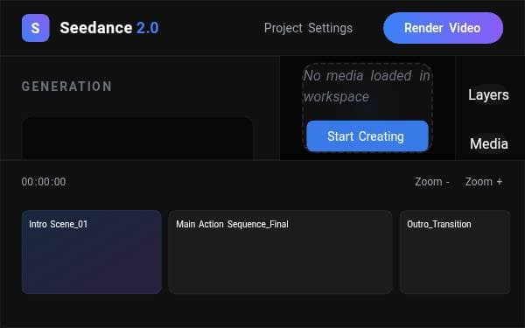Click the generation prompt input box
525x328 pixels.
[x=137, y=138]
